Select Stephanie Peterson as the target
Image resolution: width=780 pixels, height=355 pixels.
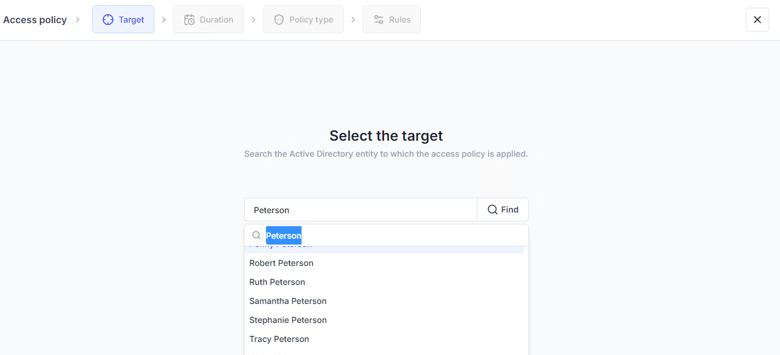[x=288, y=320]
